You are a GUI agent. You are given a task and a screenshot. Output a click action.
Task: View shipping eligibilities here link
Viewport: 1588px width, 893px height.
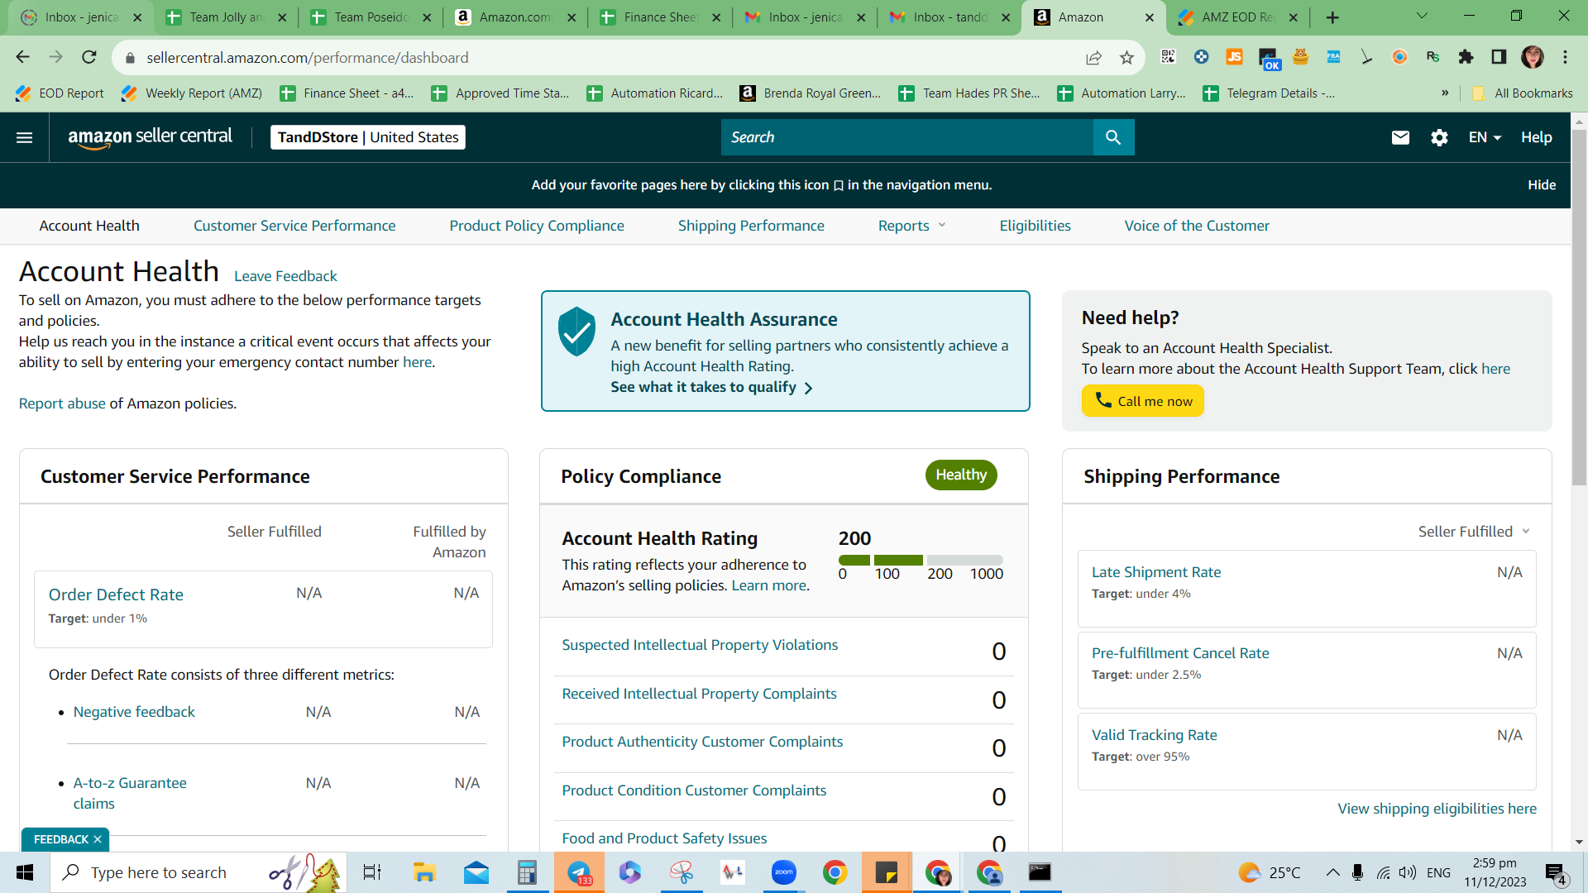1437,809
